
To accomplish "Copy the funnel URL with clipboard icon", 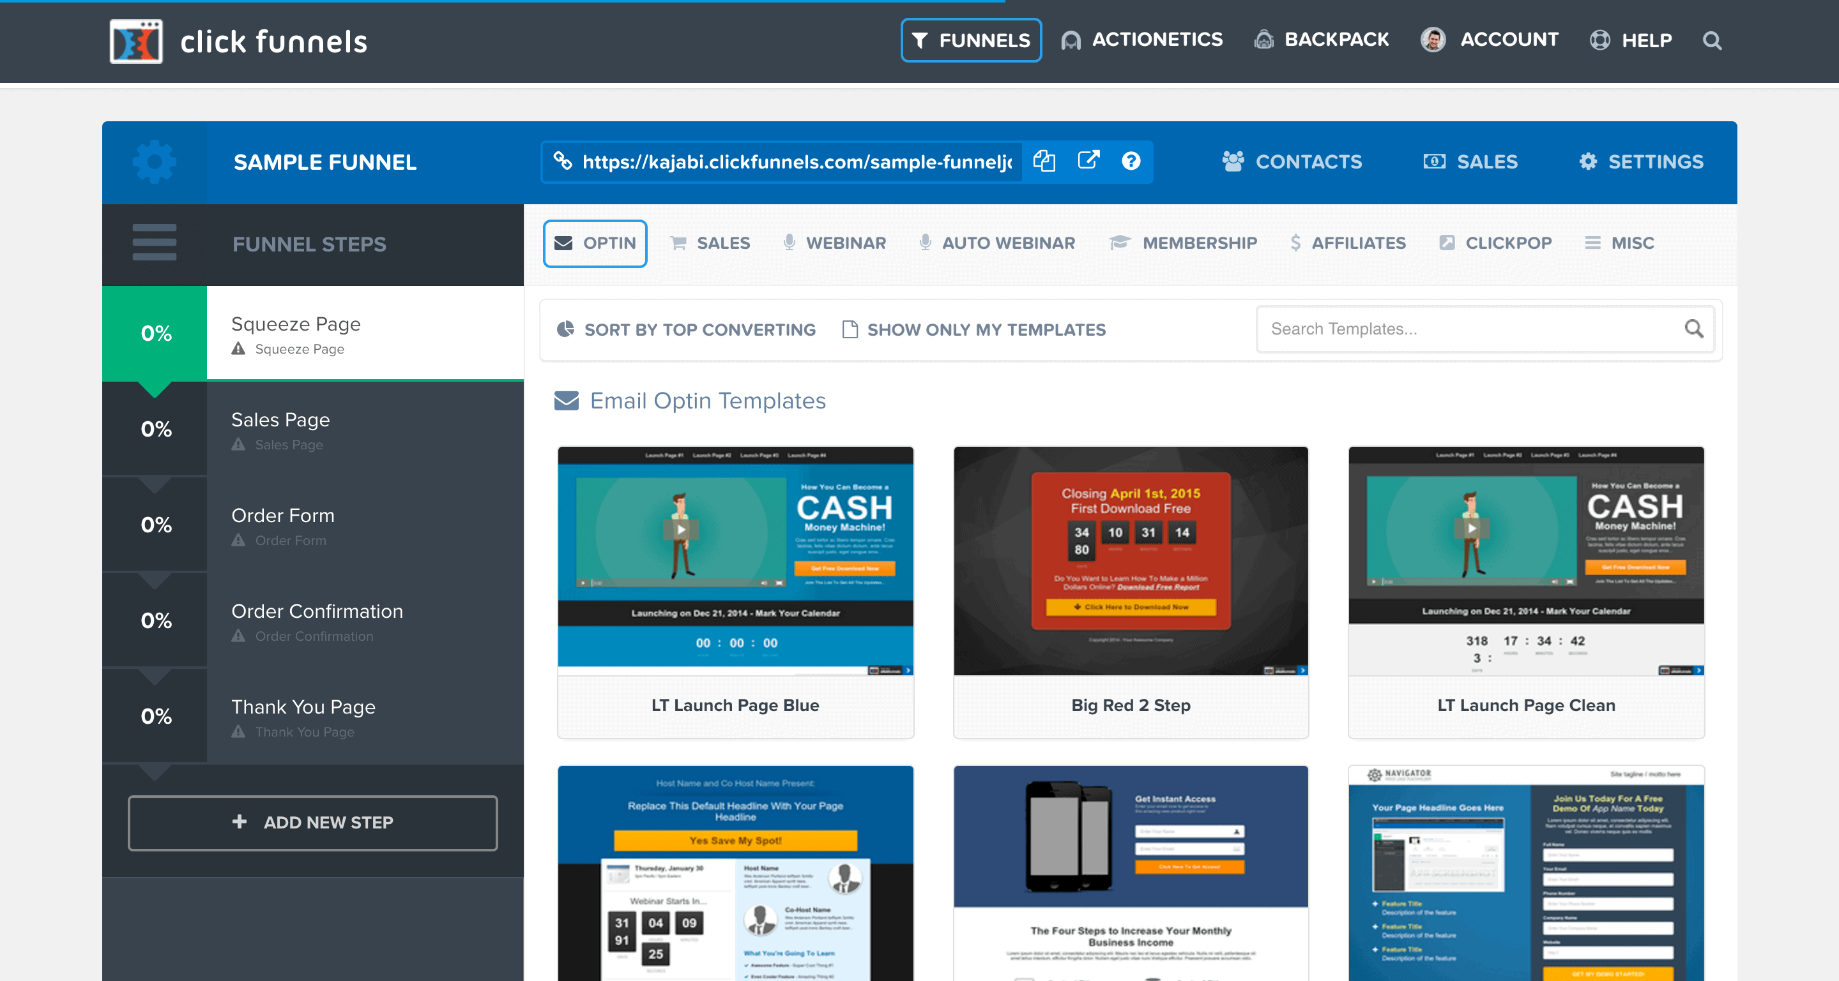I will 1044,161.
